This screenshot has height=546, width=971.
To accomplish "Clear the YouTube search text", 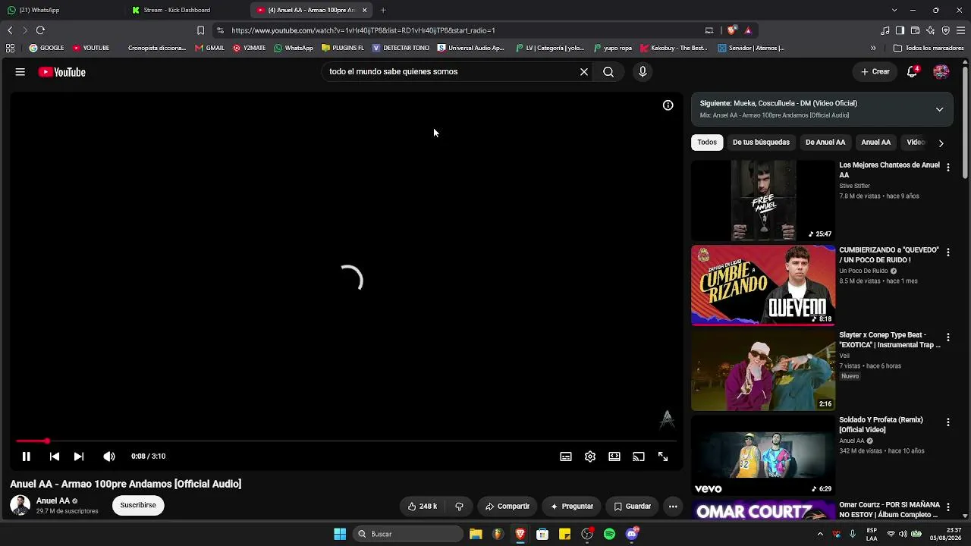I will (584, 72).
